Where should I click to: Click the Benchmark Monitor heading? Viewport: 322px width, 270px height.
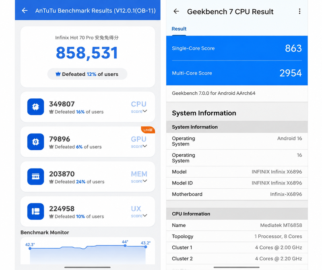pyautogui.click(x=45, y=233)
